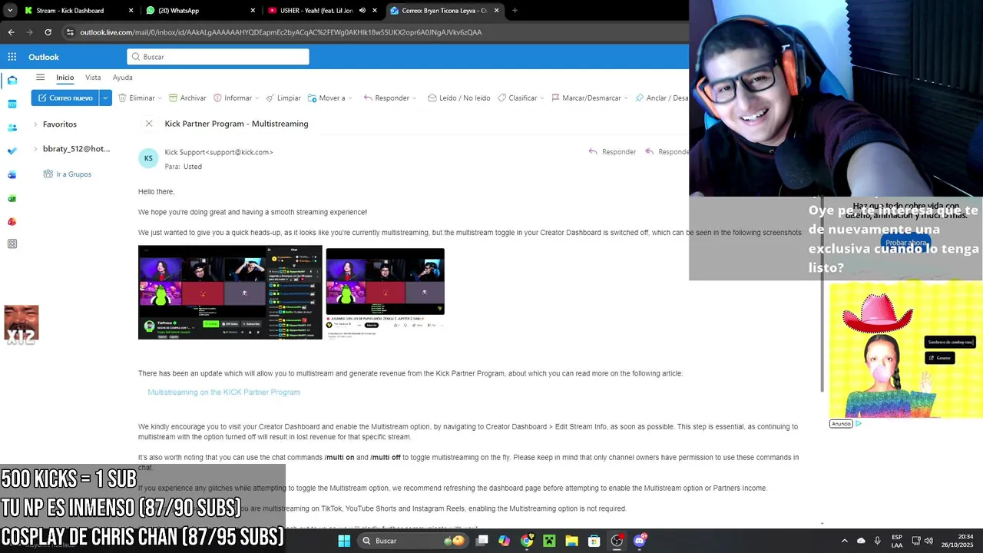Image resolution: width=983 pixels, height=553 pixels.
Task: Open the To Do checkmark app
Action: [x=12, y=151]
